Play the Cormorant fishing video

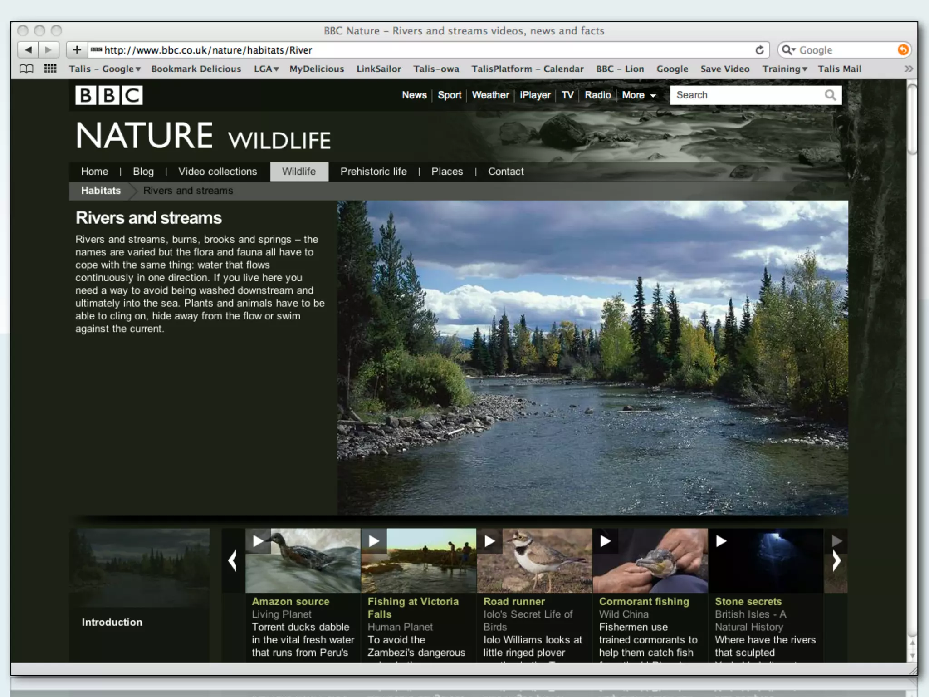tap(606, 541)
